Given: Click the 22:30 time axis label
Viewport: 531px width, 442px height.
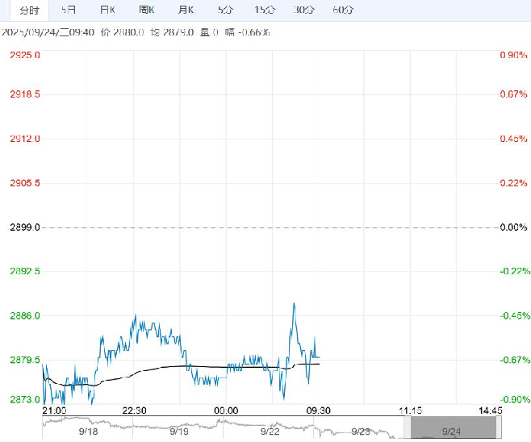Looking at the screenshot, I should click(x=134, y=411).
